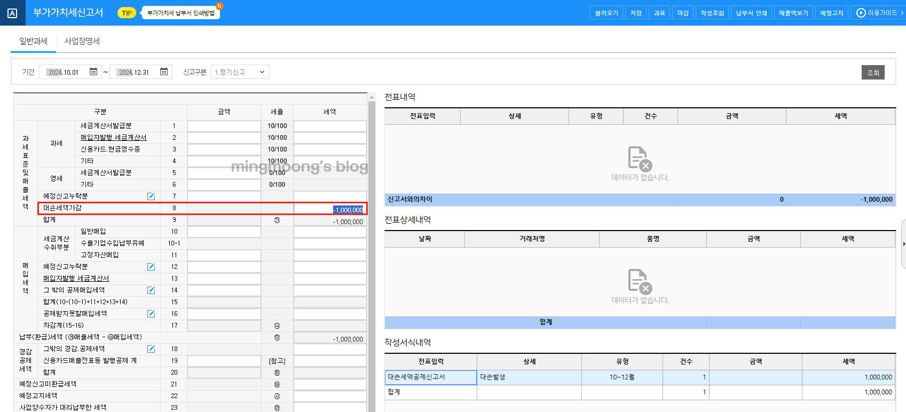
Task: Click the 조회 search button
Action: (x=873, y=73)
